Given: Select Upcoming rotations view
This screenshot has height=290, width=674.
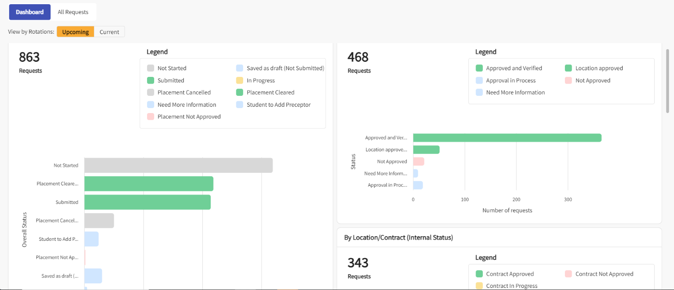Looking at the screenshot, I should coord(75,32).
